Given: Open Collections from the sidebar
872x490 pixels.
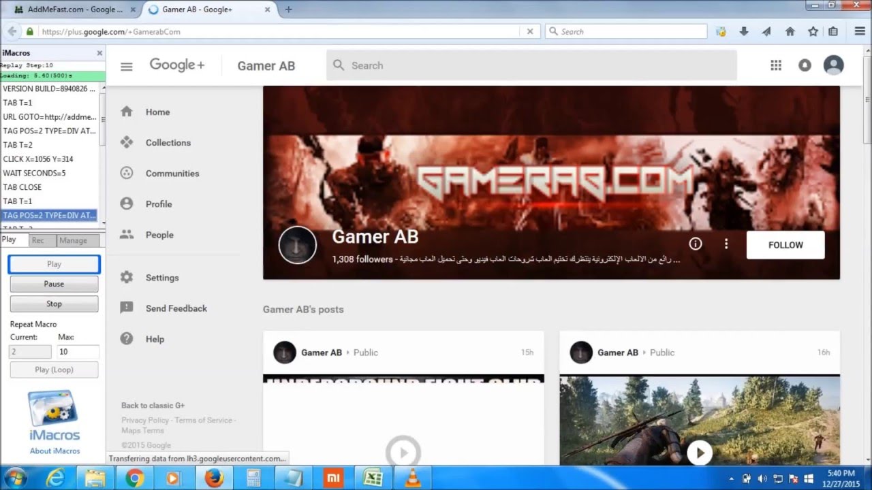Looking at the screenshot, I should tap(168, 143).
